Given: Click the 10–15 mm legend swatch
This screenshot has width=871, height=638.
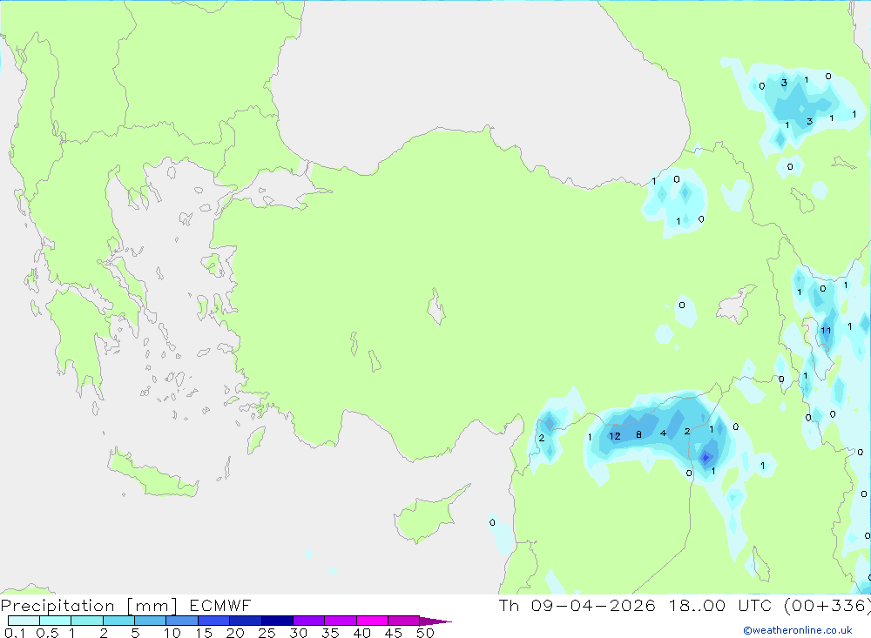Looking at the screenshot, I should (182, 621).
